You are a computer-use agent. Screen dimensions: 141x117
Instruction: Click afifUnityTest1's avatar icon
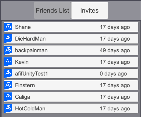(8, 73)
